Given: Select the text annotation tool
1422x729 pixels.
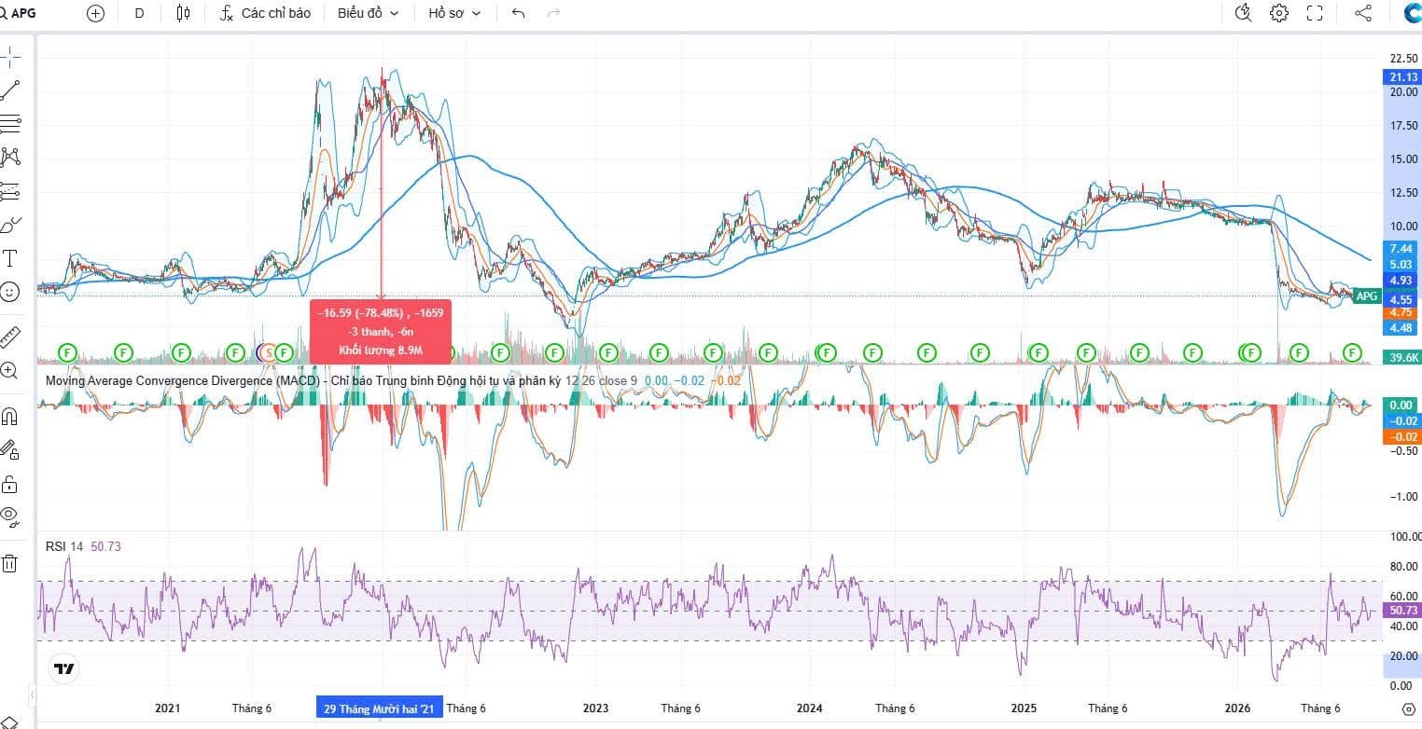Looking at the screenshot, I should (x=9, y=258).
